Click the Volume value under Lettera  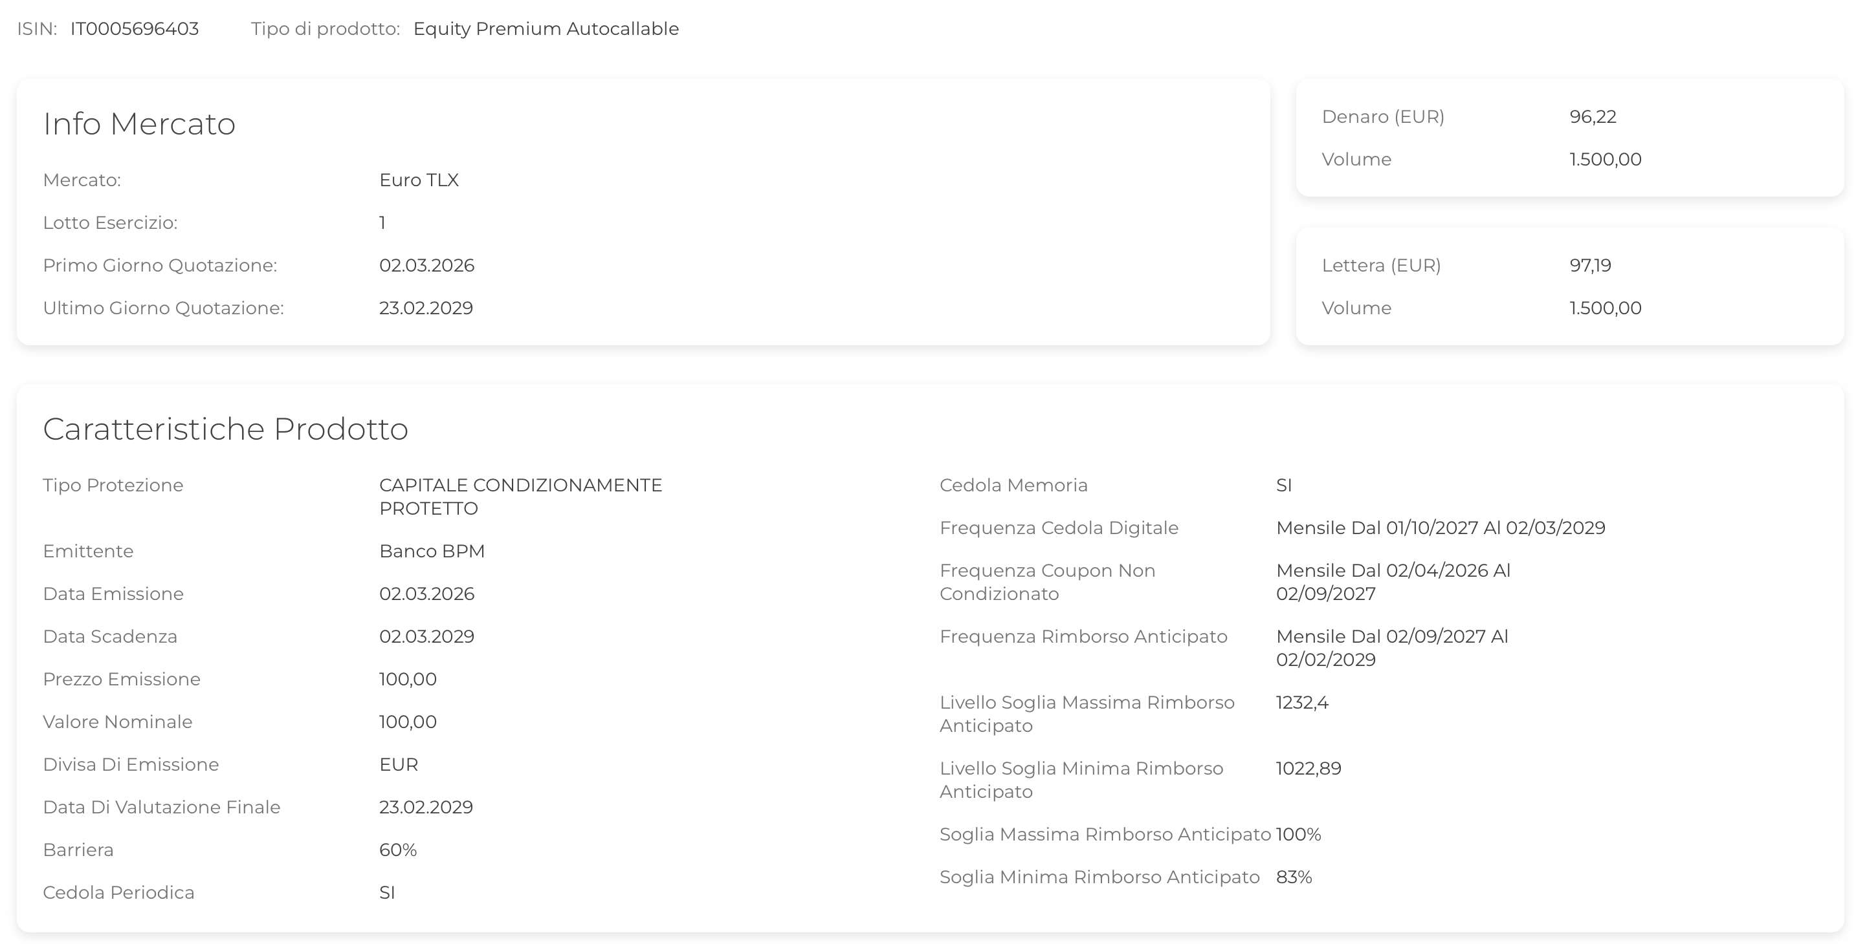(1606, 308)
